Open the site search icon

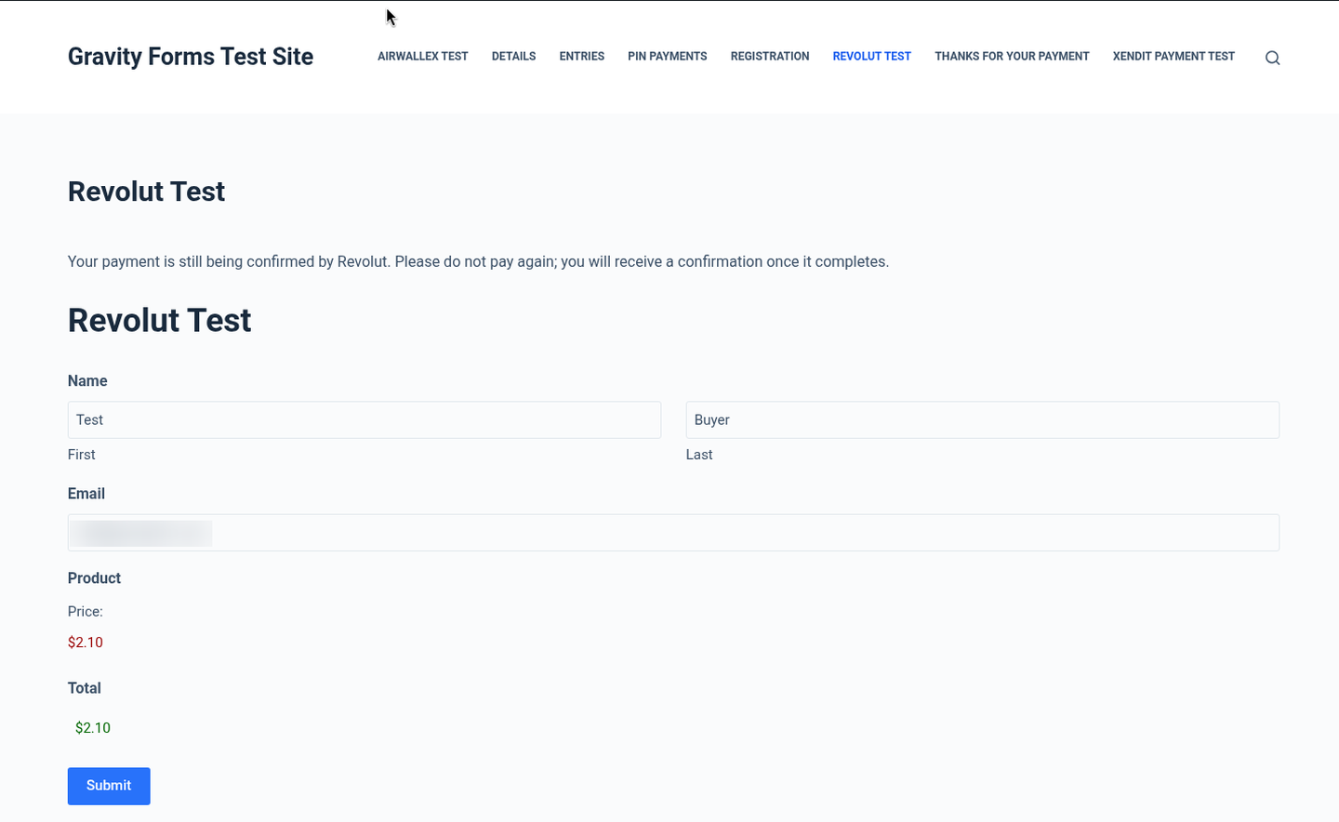[x=1272, y=58]
